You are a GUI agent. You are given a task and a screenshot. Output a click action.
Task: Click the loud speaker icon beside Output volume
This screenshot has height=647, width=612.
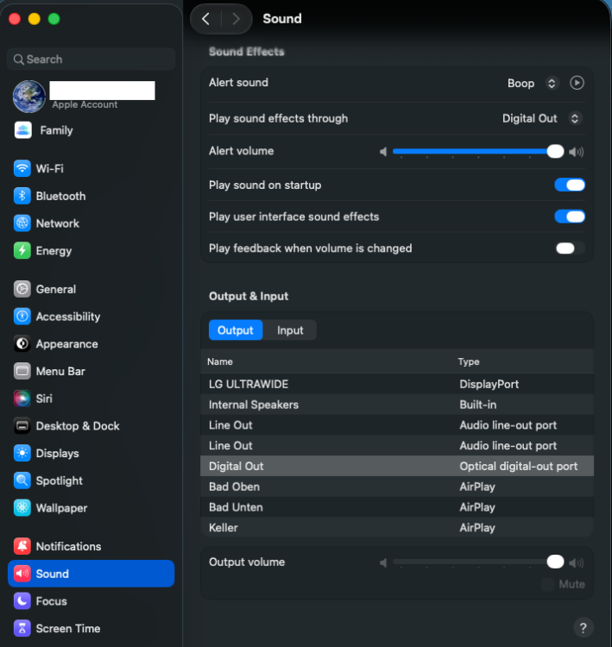click(x=577, y=562)
